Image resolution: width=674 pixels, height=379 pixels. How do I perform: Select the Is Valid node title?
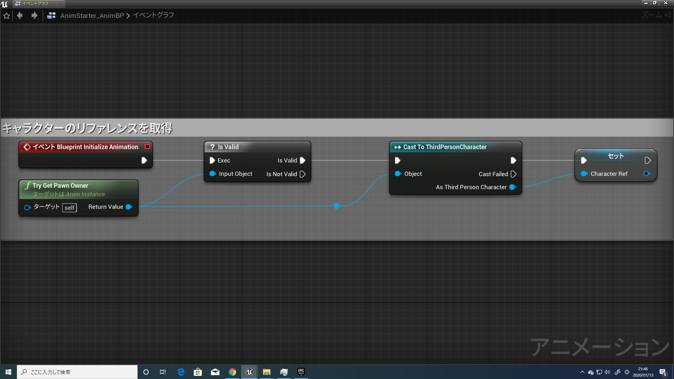228,147
